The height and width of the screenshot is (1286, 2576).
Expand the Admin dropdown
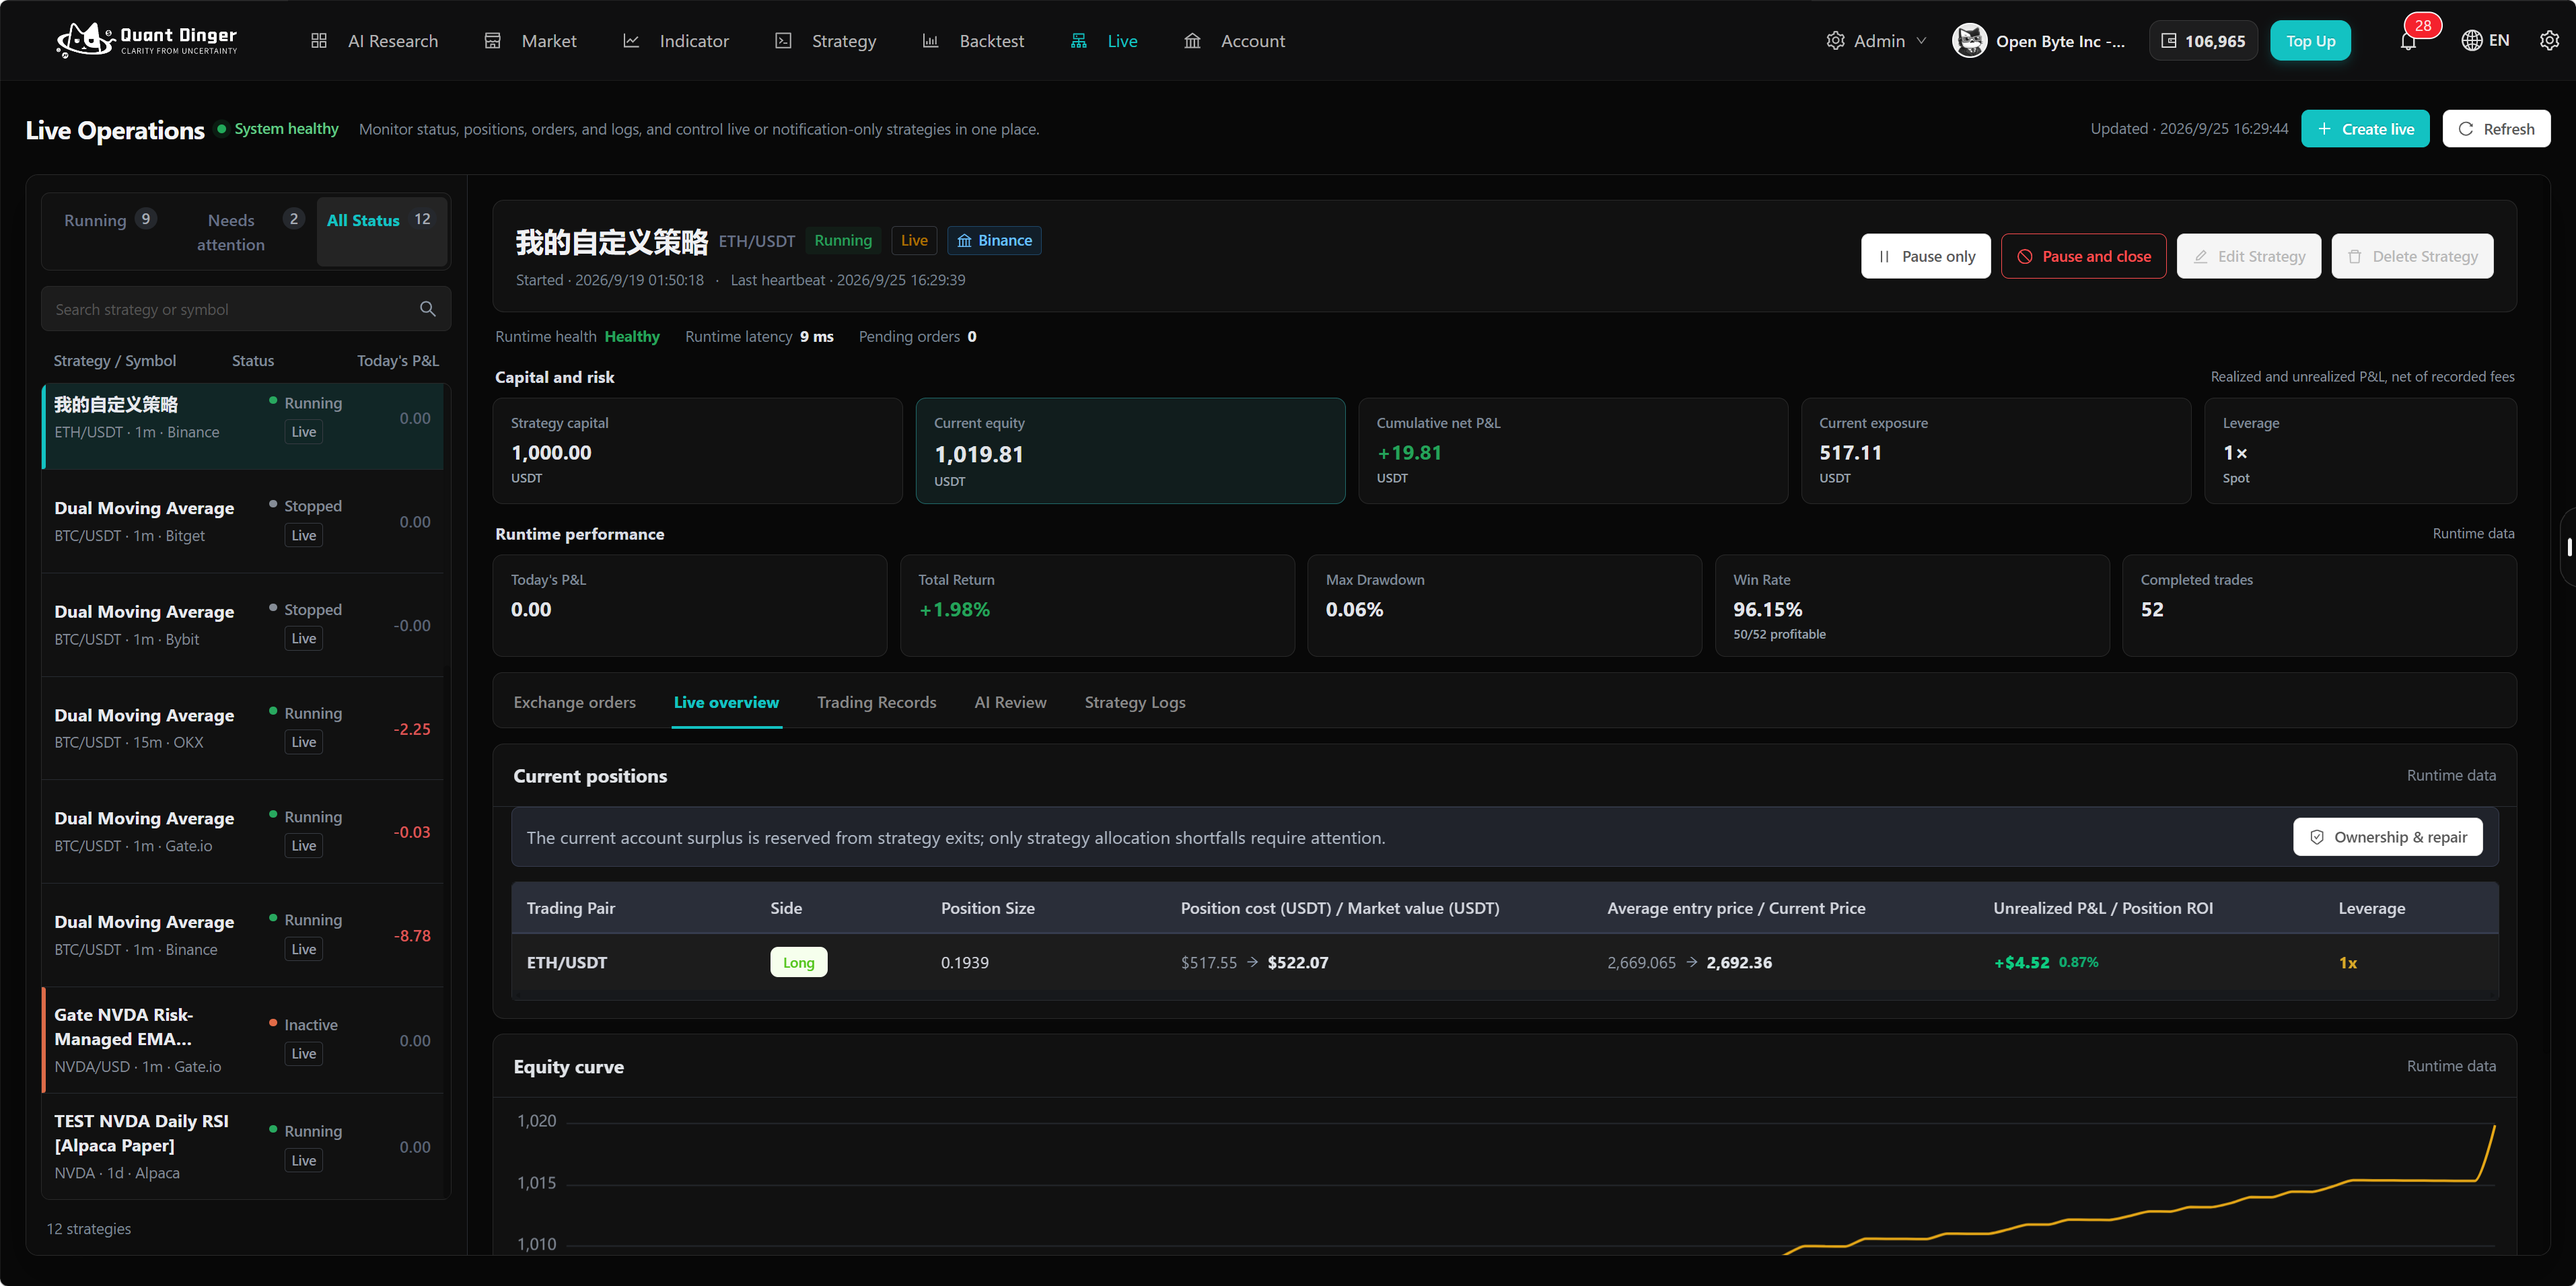pyautogui.click(x=1876, y=41)
